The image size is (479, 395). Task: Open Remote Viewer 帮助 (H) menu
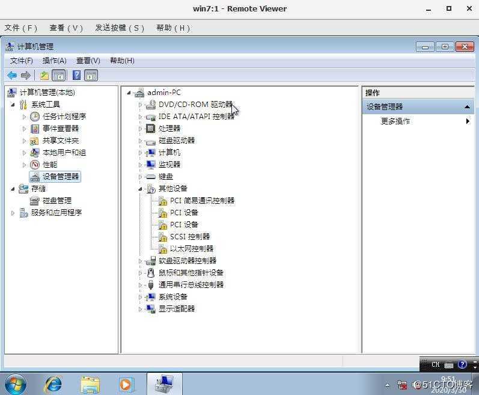[173, 28]
